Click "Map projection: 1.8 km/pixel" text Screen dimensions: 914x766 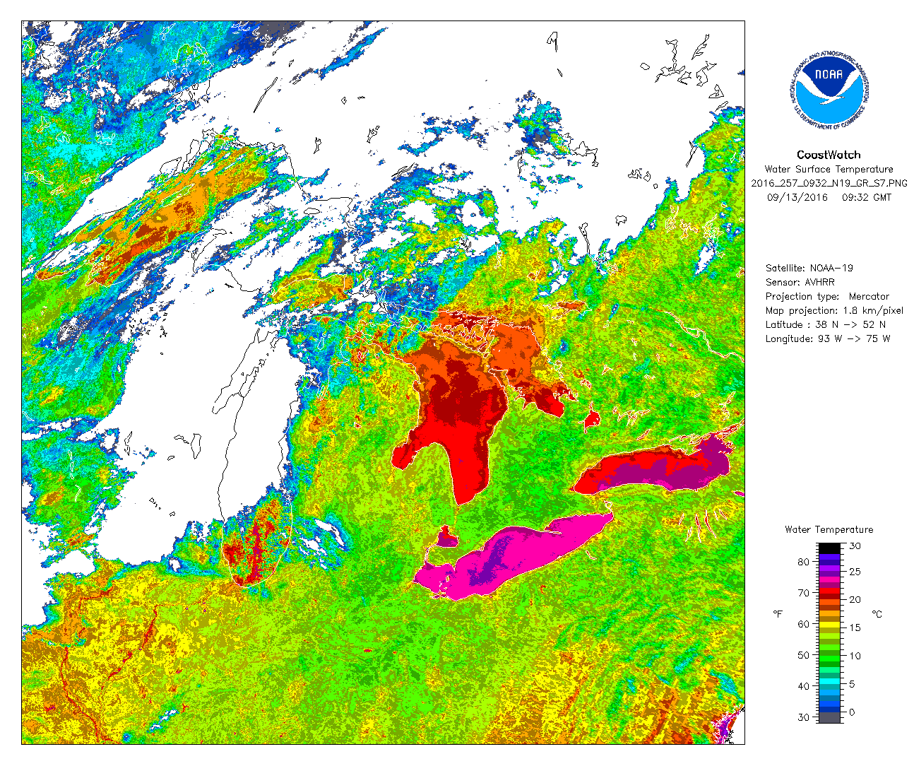click(x=834, y=310)
